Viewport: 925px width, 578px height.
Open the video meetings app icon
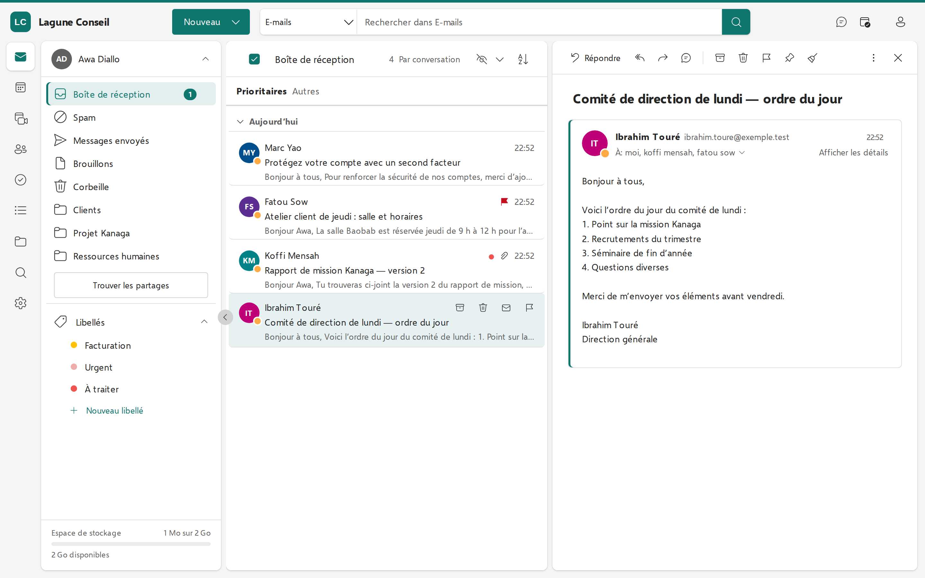click(21, 118)
